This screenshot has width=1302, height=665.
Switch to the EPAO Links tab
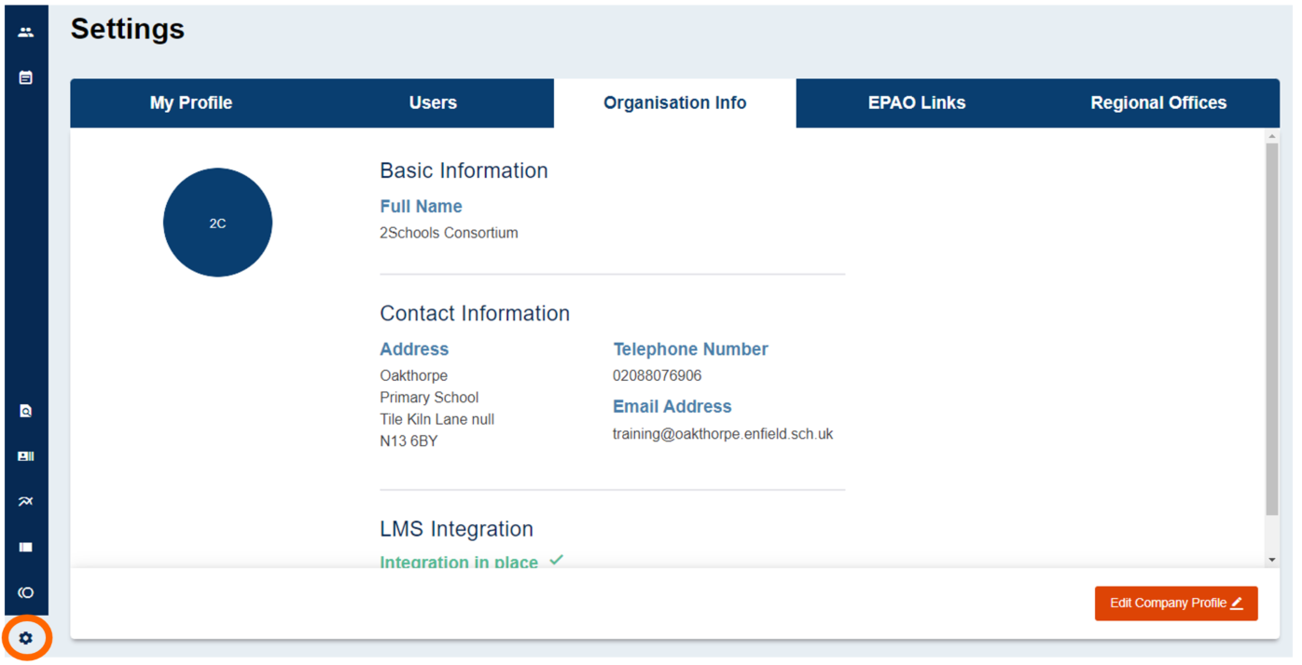coord(916,102)
